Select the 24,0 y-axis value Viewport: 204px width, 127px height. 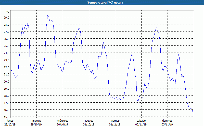point(7,53)
